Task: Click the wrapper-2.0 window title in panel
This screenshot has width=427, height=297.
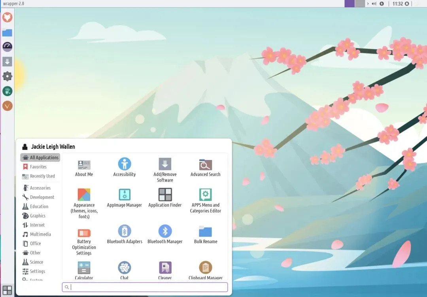Action: [13, 4]
